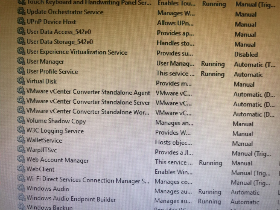The width and height of the screenshot is (280, 210).
Task: Click Running status in User Manager row
Action: pyautogui.click(x=213, y=64)
